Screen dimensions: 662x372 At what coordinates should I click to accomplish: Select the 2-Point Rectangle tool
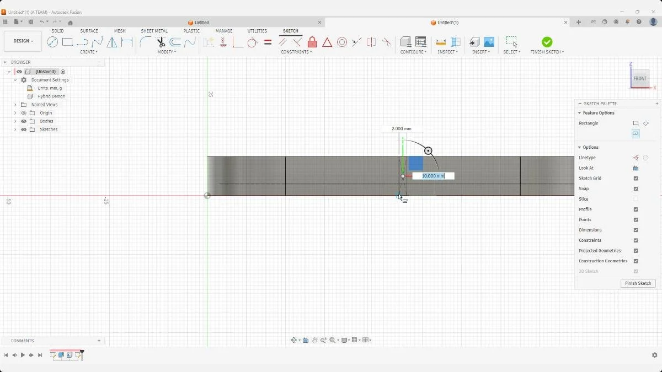(x=67, y=42)
